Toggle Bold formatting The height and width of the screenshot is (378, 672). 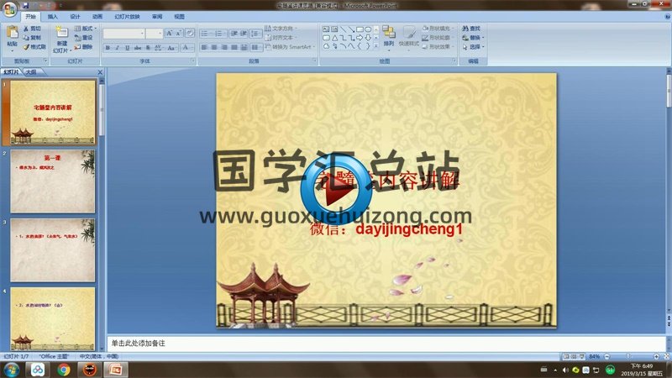coord(108,48)
